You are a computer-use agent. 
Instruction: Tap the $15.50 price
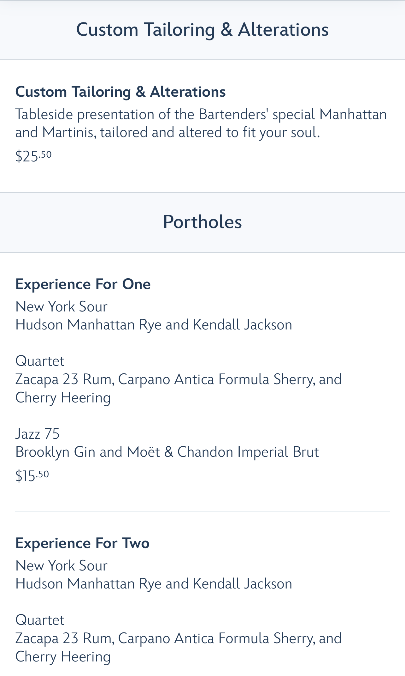(x=32, y=476)
